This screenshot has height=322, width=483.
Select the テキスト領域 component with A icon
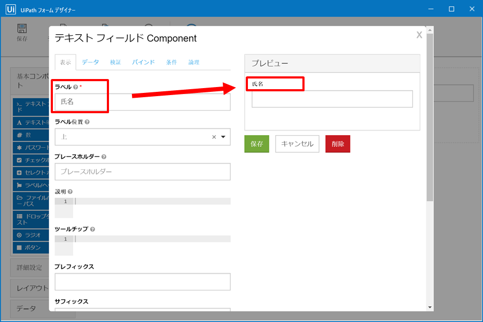coord(31,122)
